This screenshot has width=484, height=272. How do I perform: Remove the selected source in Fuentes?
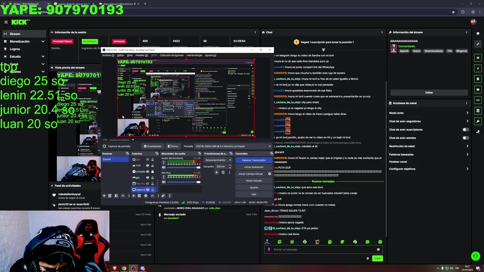point(139,196)
